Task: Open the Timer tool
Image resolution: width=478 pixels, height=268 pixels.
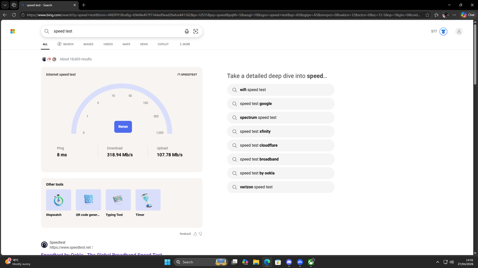Action: (x=148, y=203)
